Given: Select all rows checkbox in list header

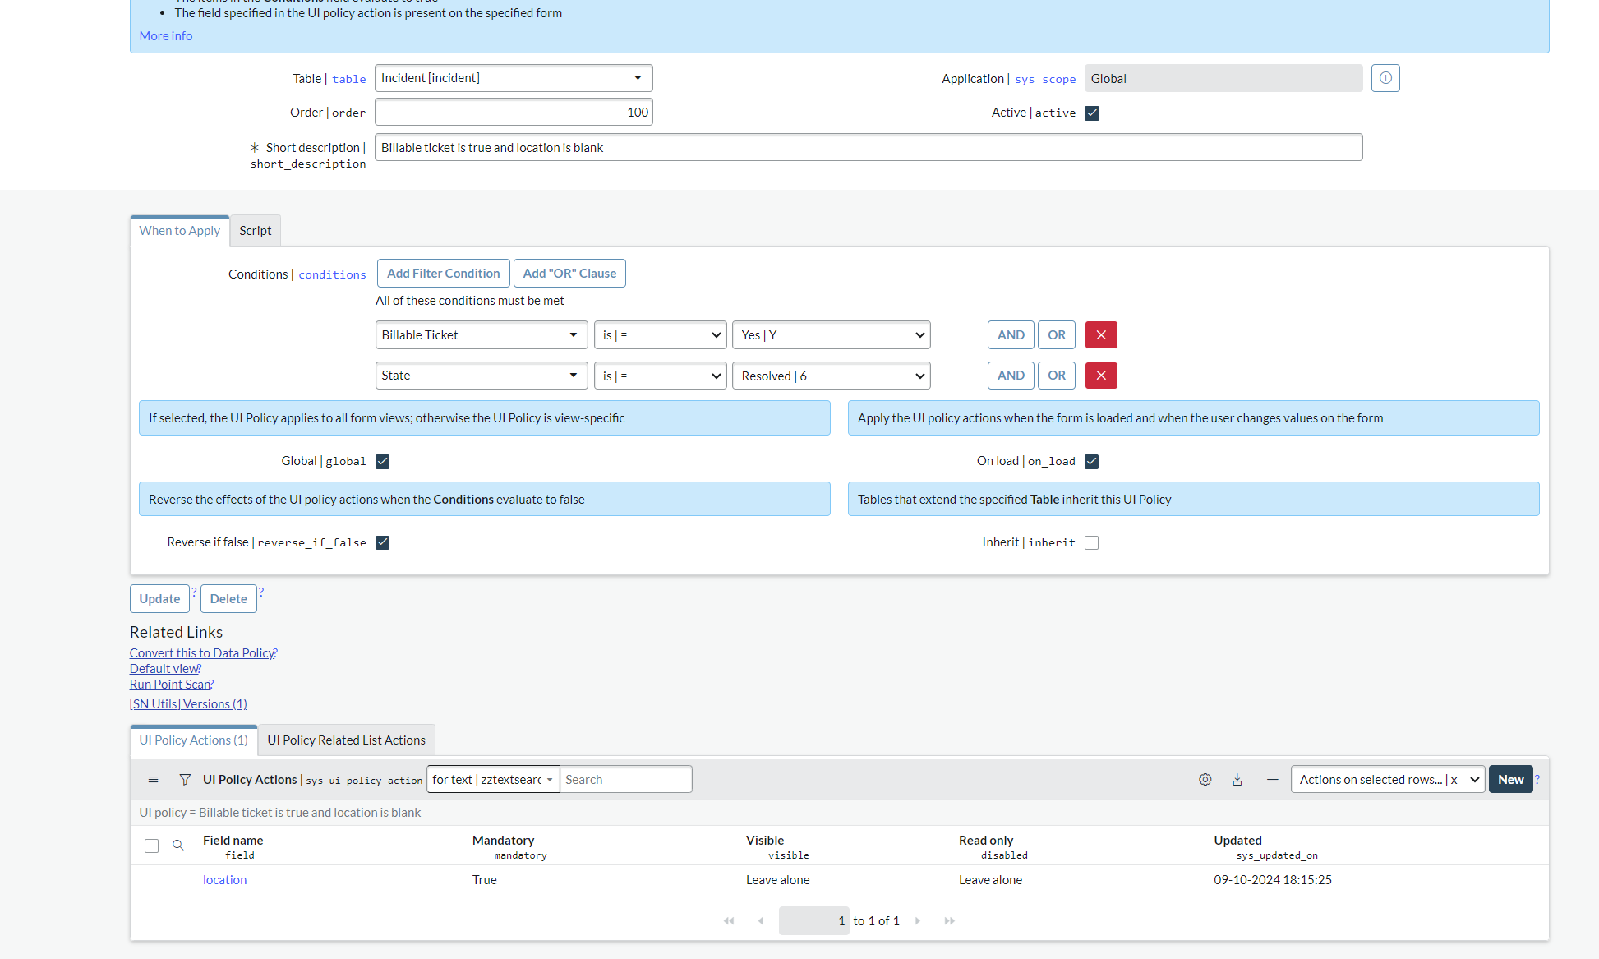Looking at the screenshot, I should click(x=151, y=846).
